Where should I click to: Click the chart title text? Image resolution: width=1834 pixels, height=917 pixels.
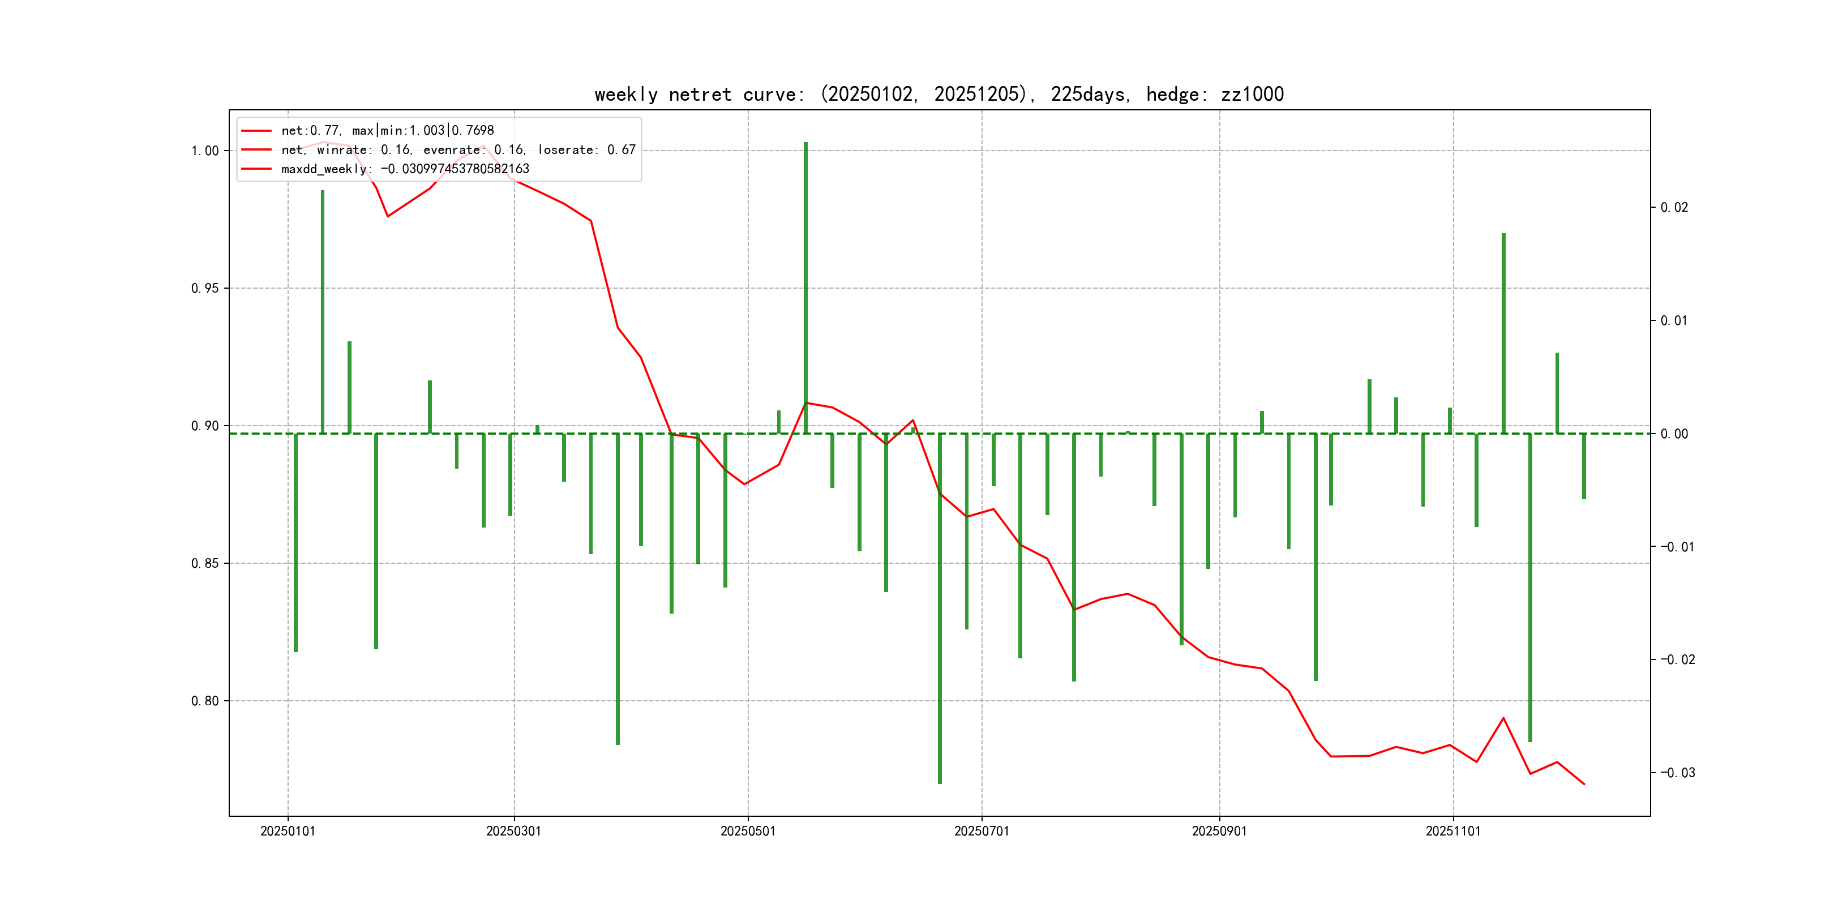tap(939, 94)
